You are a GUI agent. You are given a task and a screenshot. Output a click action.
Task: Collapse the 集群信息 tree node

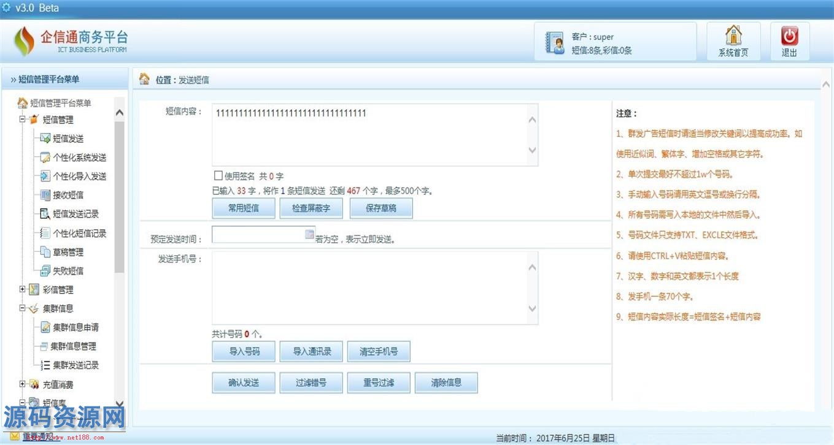[x=23, y=308]
